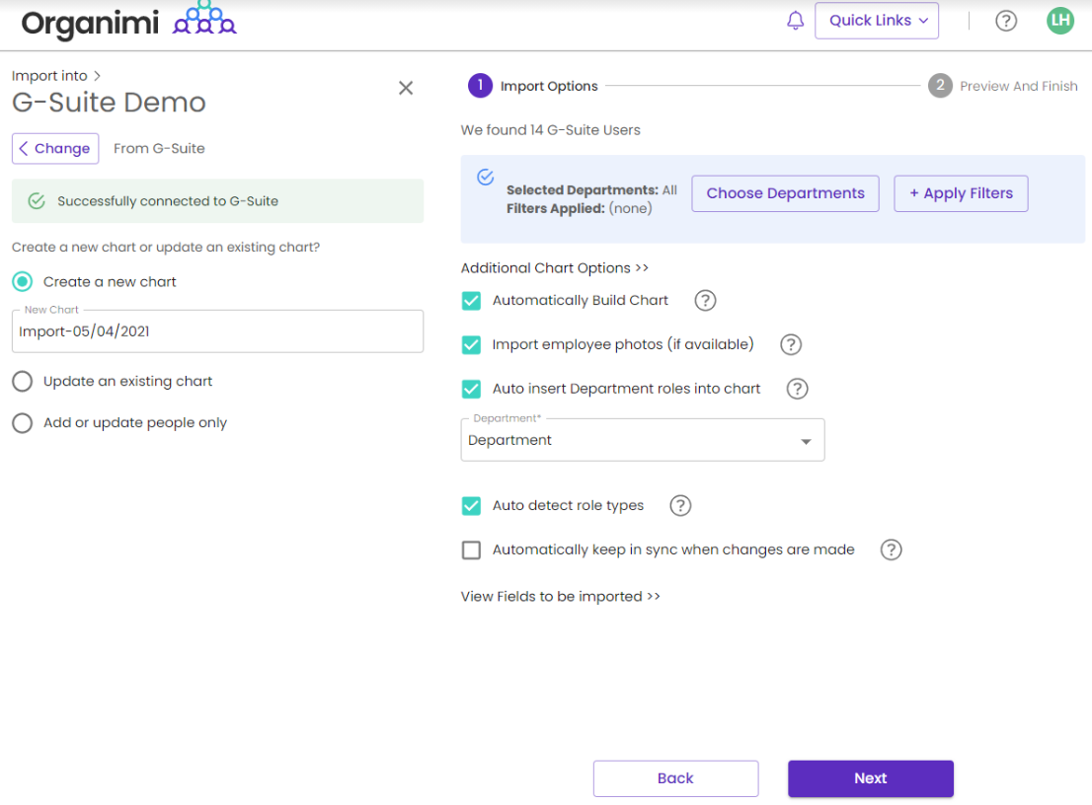This screenshot has height=805, width=1092.
Task: Select Update an existing chart option
Action: [x=23, y=382]
